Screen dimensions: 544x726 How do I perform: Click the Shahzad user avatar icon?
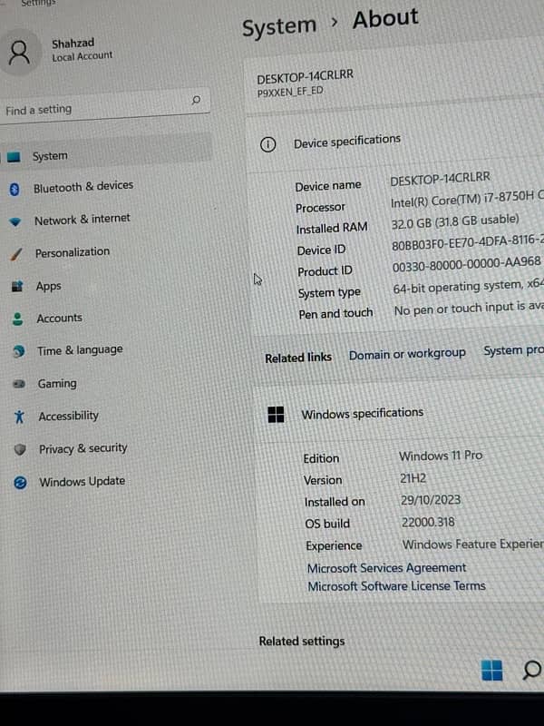(19, 53)
